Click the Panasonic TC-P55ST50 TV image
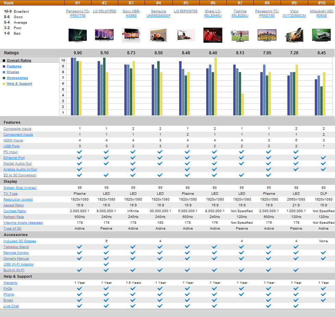 coord(267,35)
